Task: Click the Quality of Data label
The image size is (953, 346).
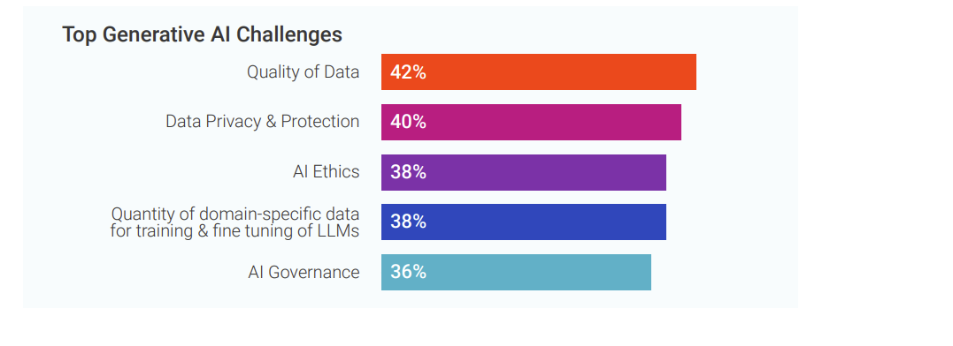Action: (x=303, y=72)
